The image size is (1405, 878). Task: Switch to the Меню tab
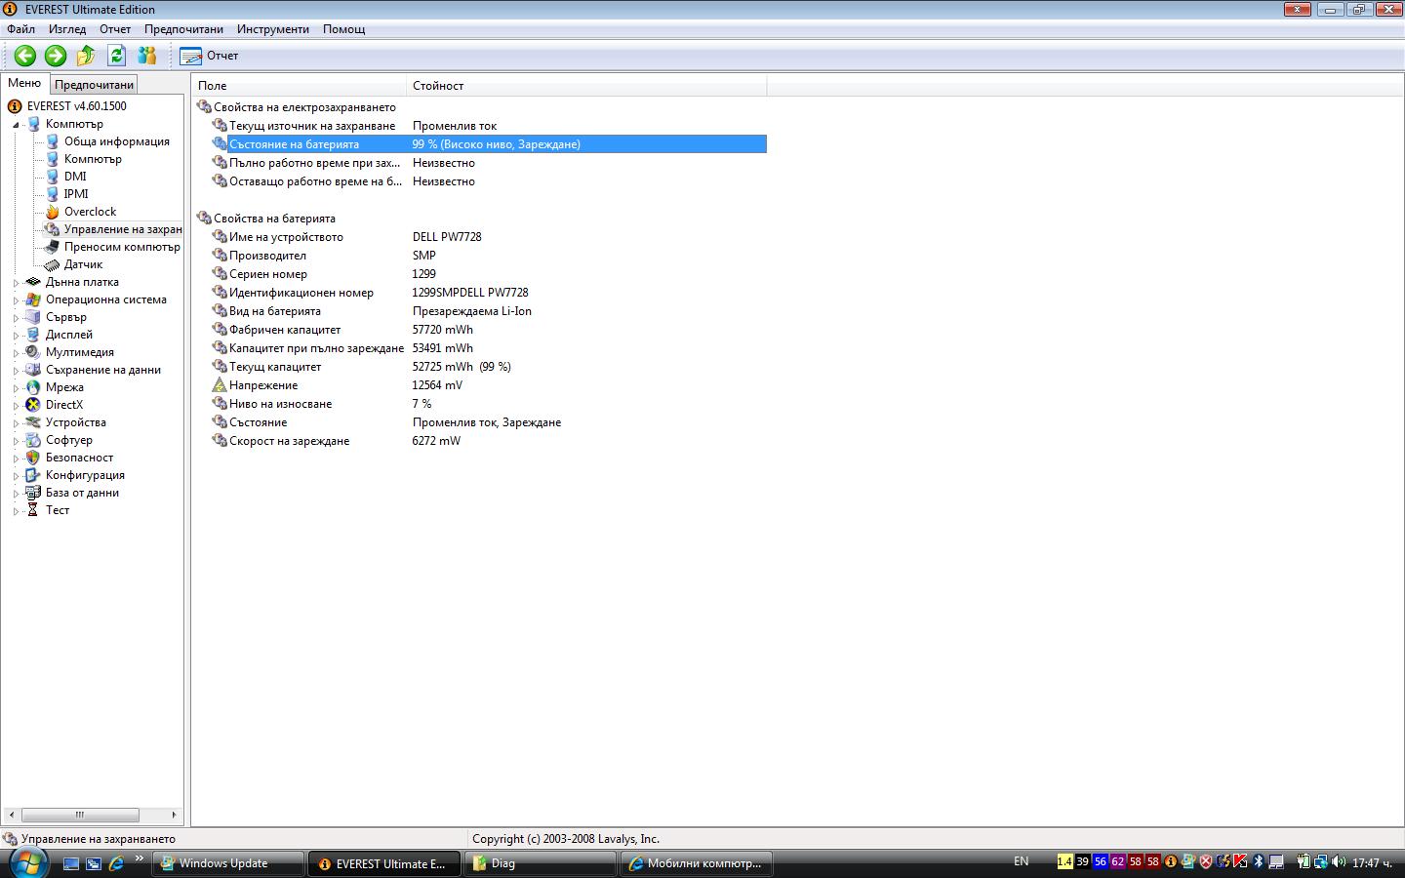(x=24, y=84)
